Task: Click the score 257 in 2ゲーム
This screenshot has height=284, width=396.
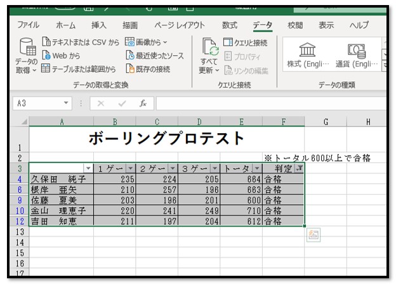Action: tap(169, 190)
